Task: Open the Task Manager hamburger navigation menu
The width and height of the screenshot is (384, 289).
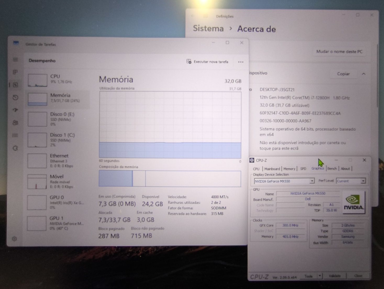Action: point(15,60)
